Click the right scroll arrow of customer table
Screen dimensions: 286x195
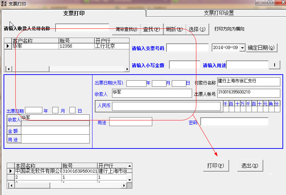[127, 69]
